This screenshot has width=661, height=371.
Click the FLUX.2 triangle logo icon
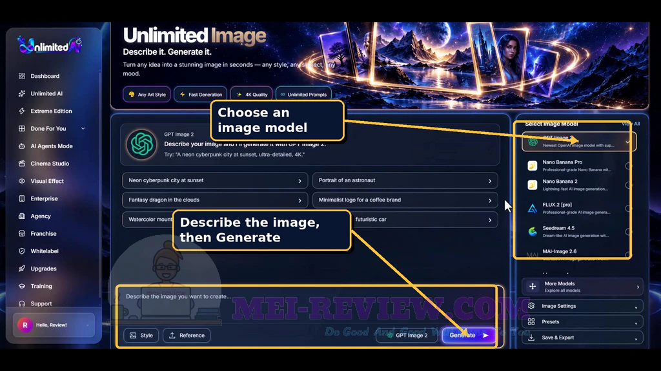[x=533, y=208]
